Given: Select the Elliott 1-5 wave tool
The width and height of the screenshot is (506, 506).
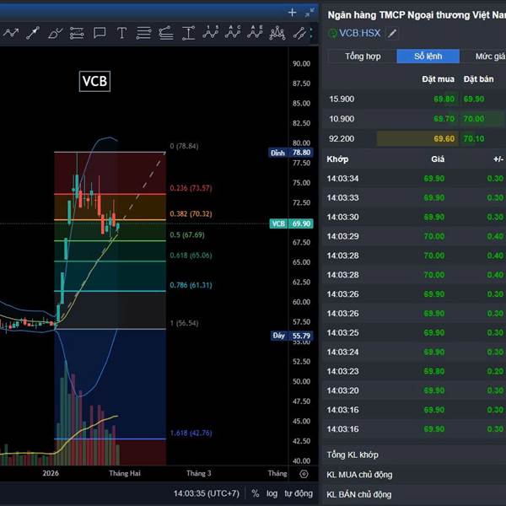Looking at the screenshot, I should pos(211,32).
